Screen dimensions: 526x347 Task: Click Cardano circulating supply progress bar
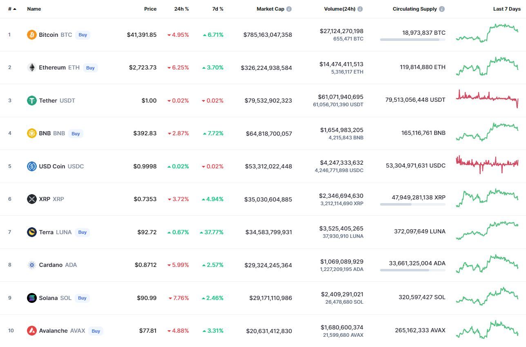413,270
